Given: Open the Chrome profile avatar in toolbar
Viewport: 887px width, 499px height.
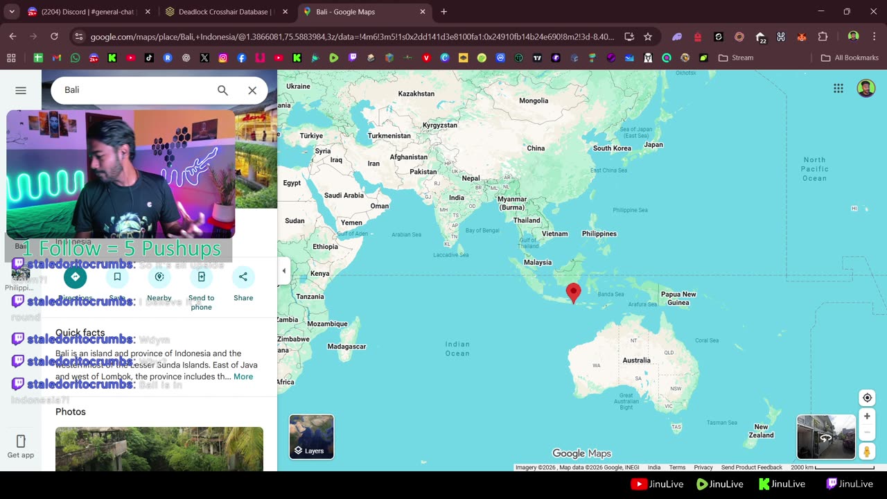Looking at the screenshot, I should pyautogui.click(x=853, y=37).
